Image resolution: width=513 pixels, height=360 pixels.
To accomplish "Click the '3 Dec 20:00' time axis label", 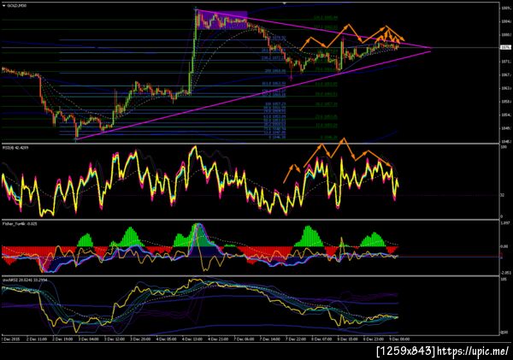I will (x=140, y=339).
